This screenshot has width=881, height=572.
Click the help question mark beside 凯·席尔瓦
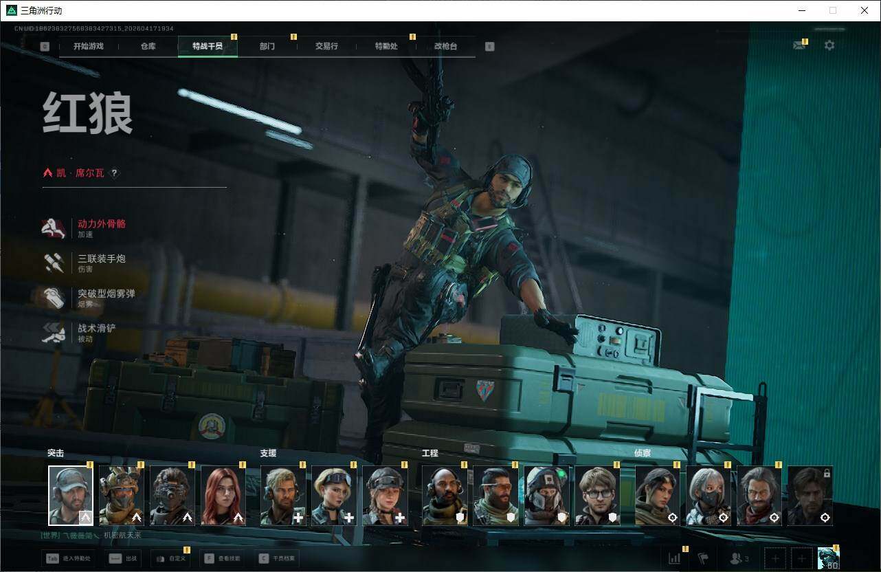(x=115, y=173)
